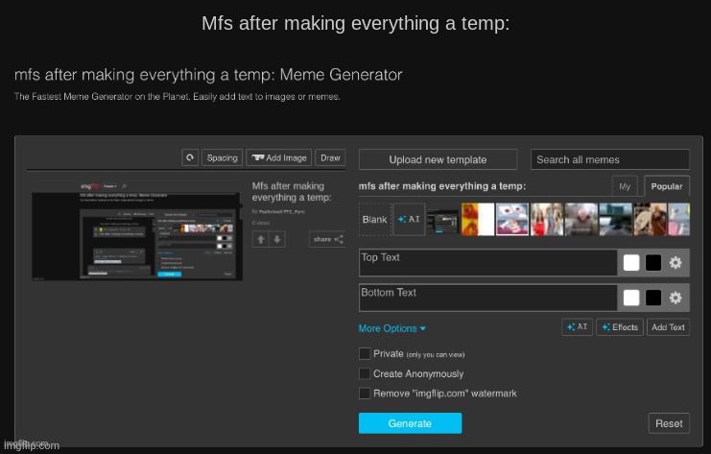Open Top Text black outline color
Viewport: 711px width, 454px height.
[x=653, y=263]
